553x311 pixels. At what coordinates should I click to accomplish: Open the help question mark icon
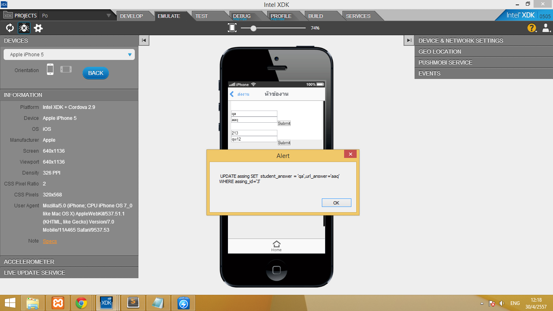531,28
